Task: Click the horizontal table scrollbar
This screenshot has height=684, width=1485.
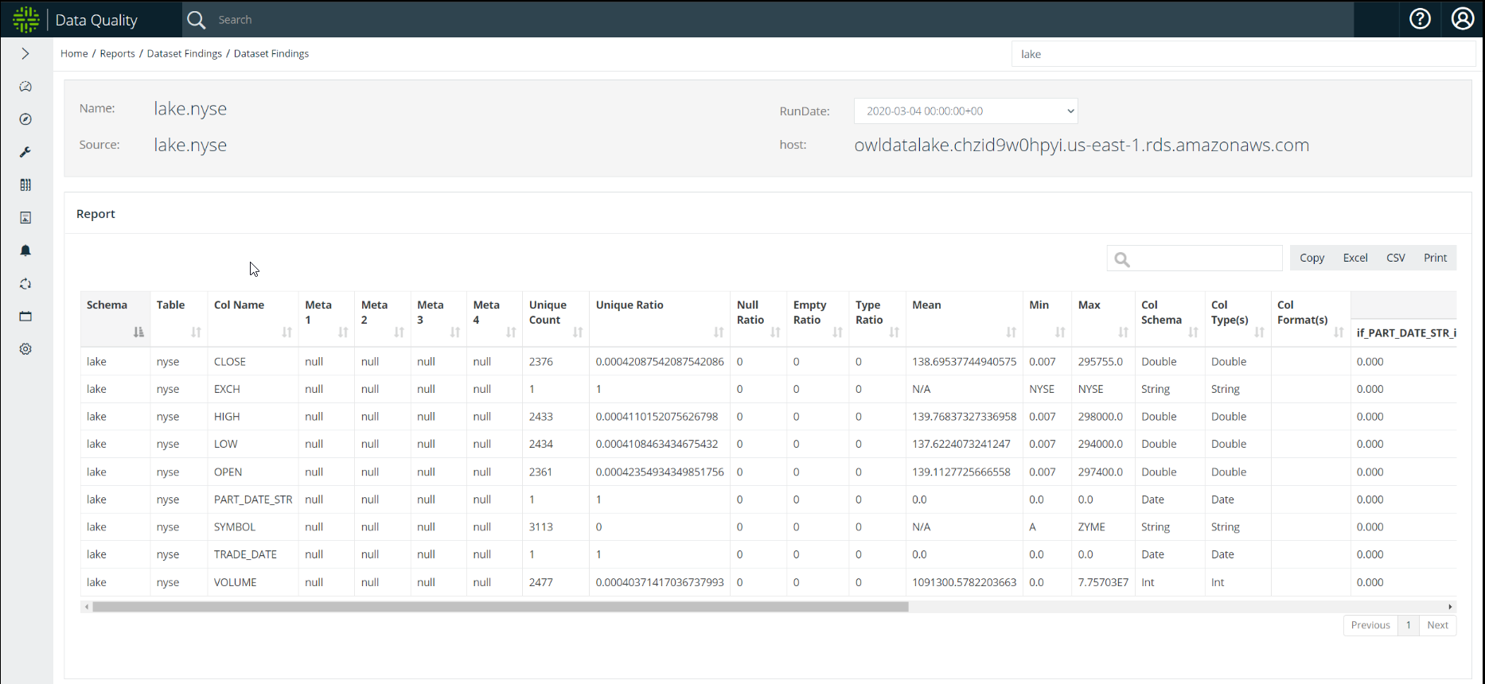Action: click(500, 607)
